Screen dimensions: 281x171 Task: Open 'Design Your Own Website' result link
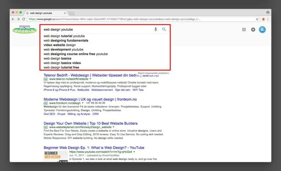tap(90, 123)
